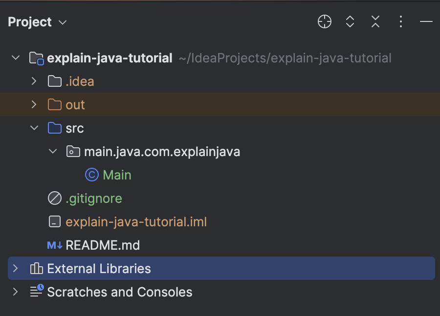Expand External Libraries node
The width and height of the screenshot is (440, 316).
point(15,269)
